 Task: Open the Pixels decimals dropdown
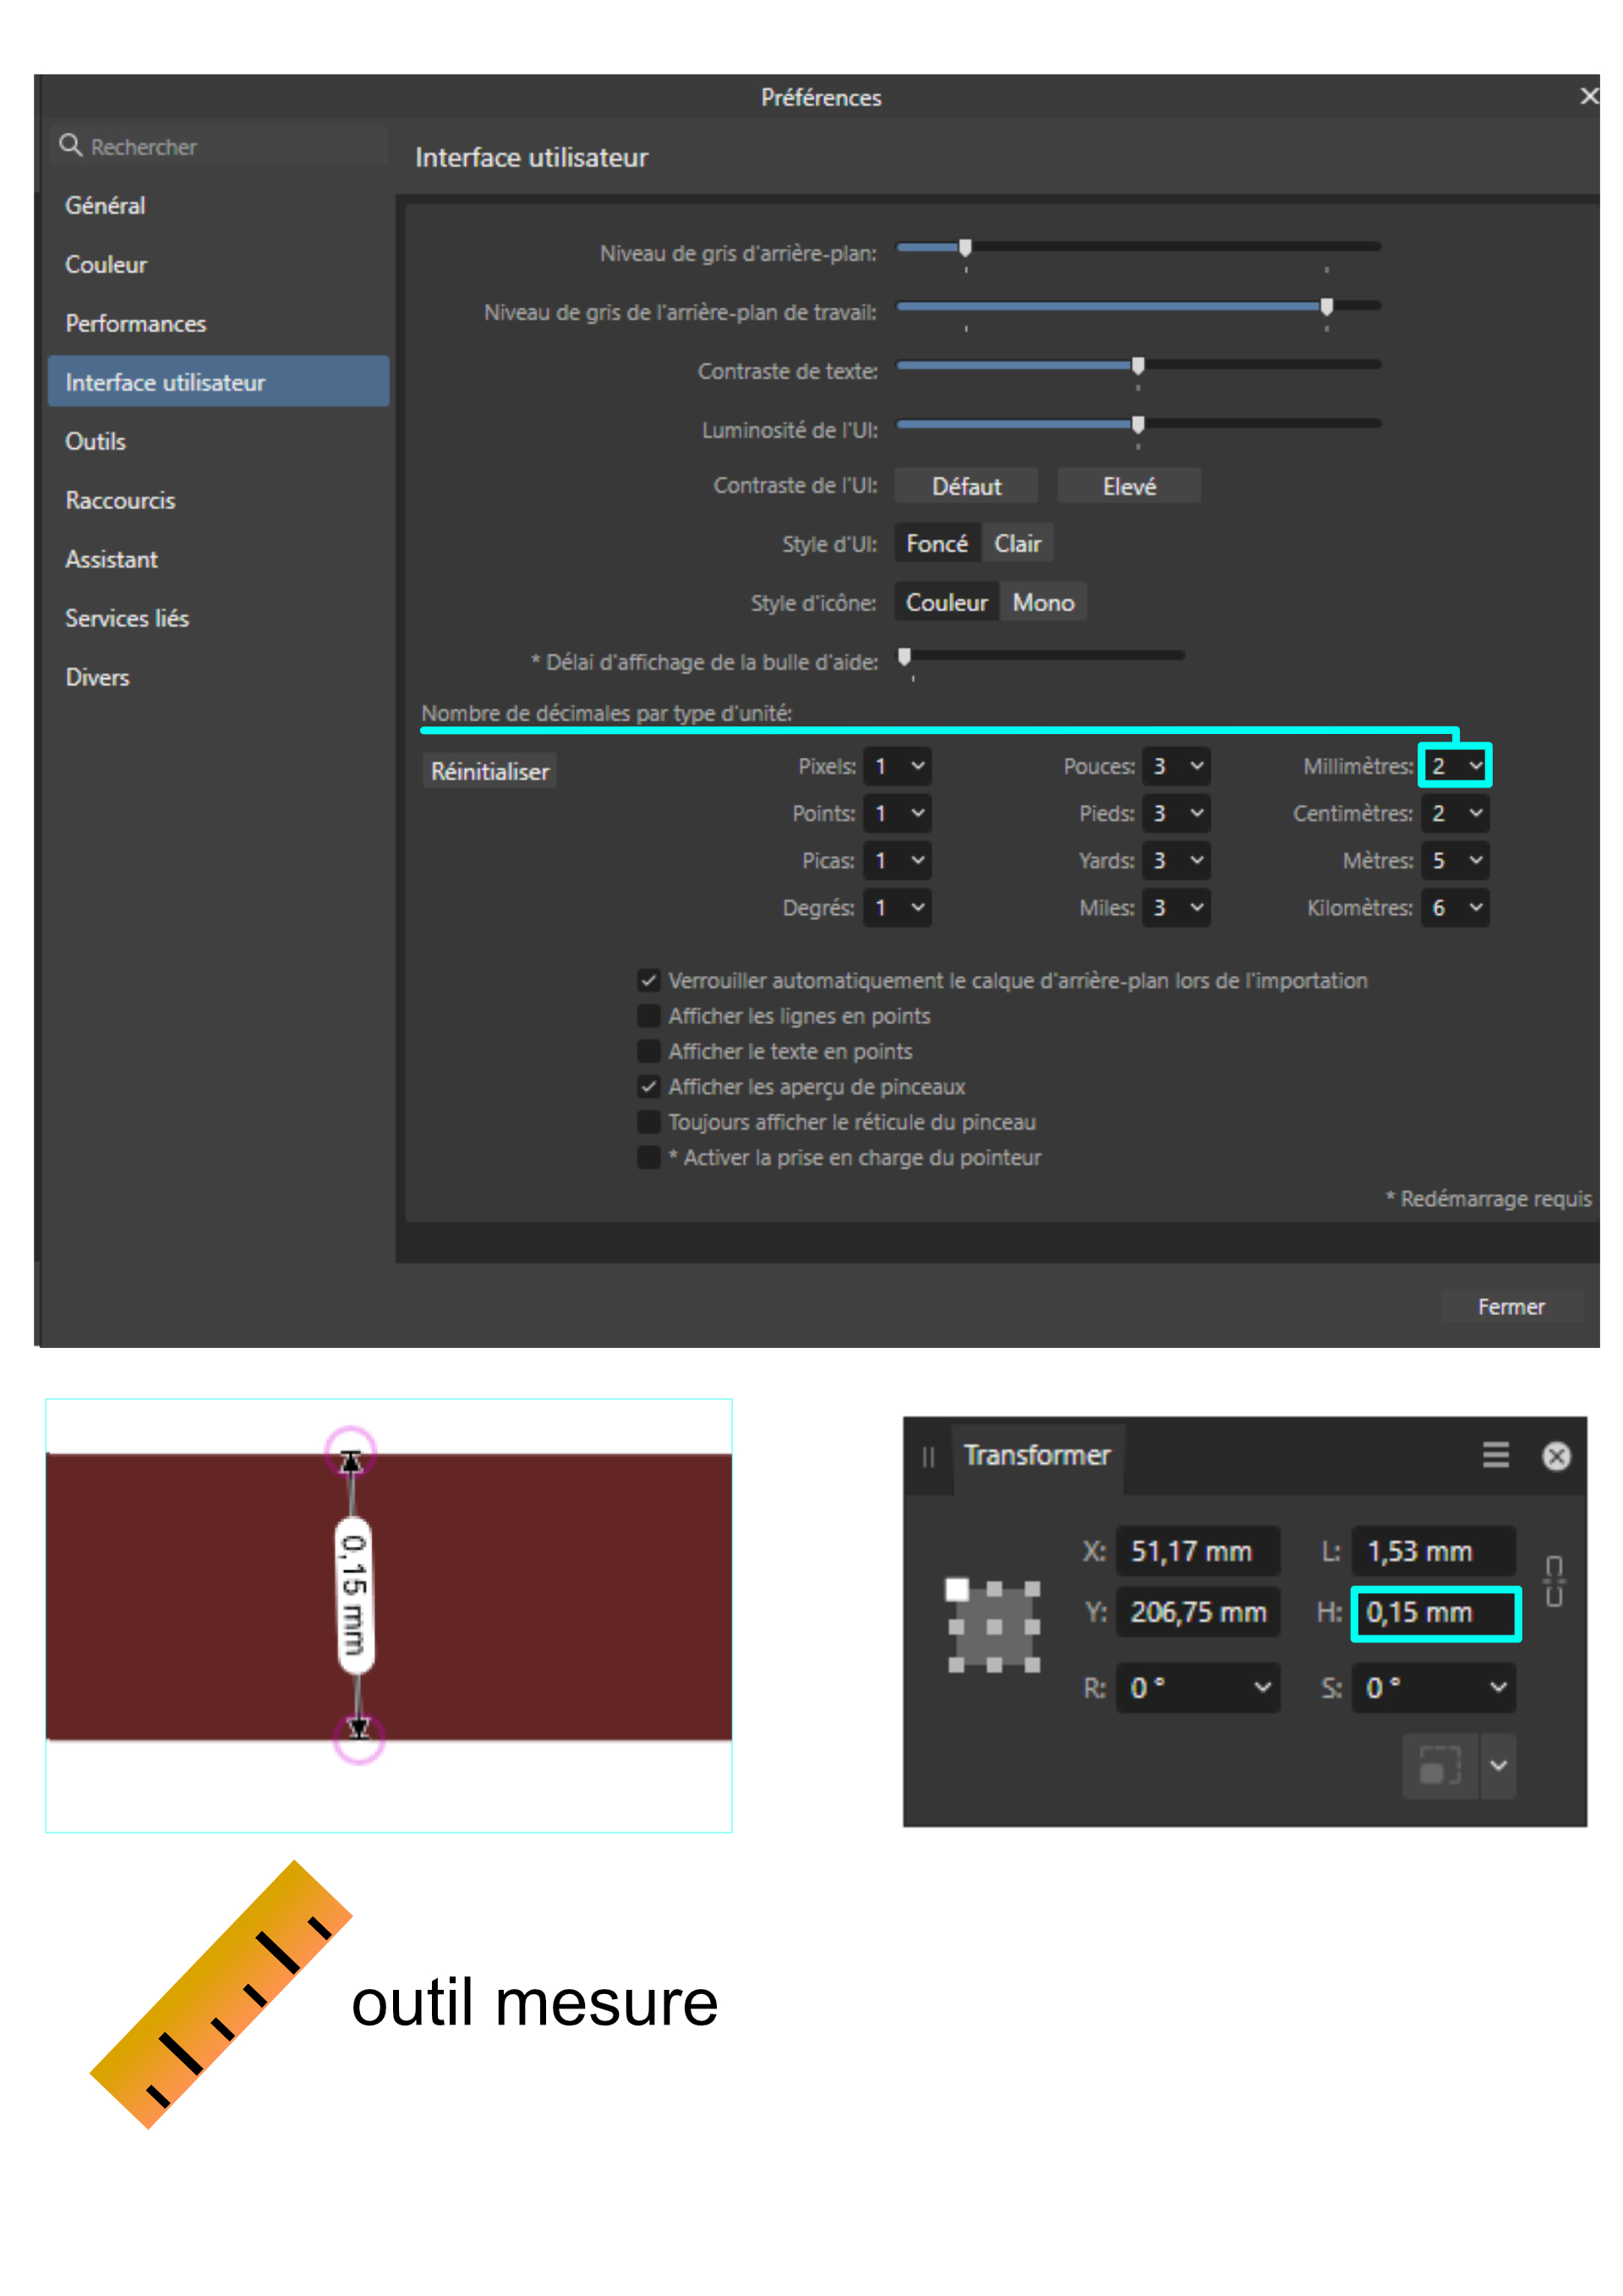(x=898, y=767)
